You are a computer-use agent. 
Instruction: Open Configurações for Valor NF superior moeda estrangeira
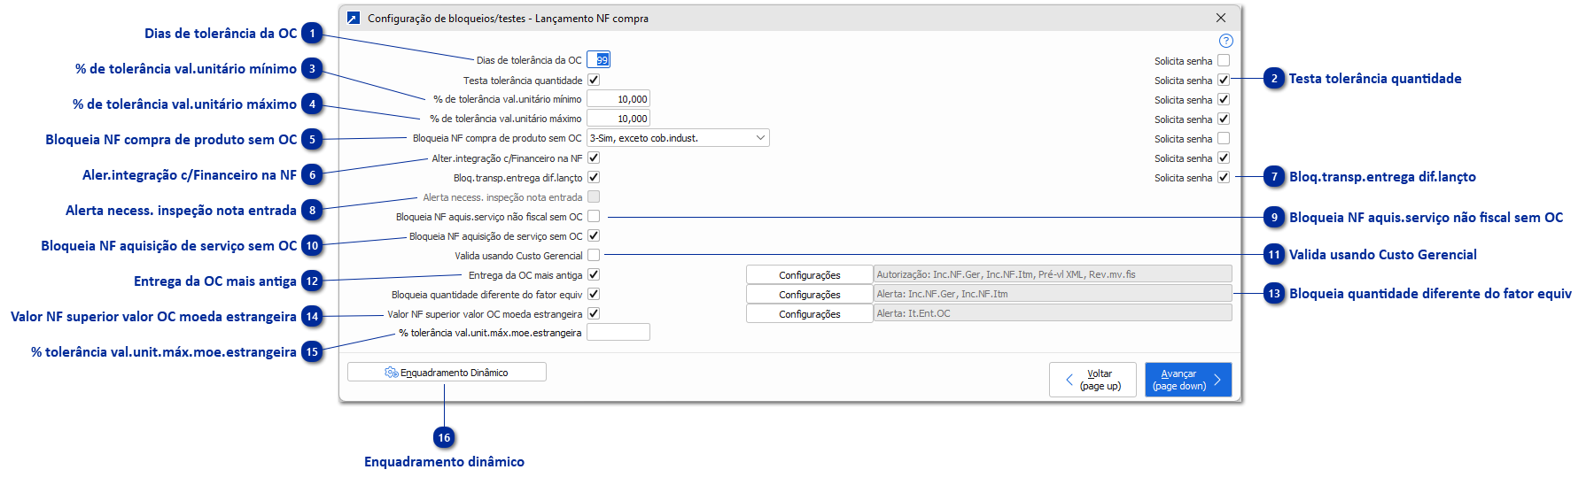click(x=809, y=314)
